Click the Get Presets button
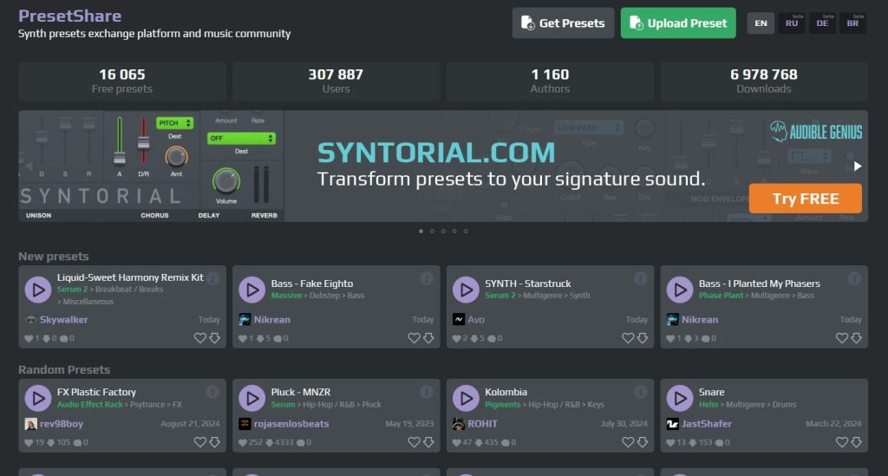The height and width of the screenshot is (476, 888). pos(563,23)
